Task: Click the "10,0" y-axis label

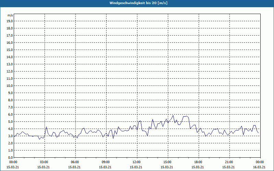Action: click(x=10, y=86)
